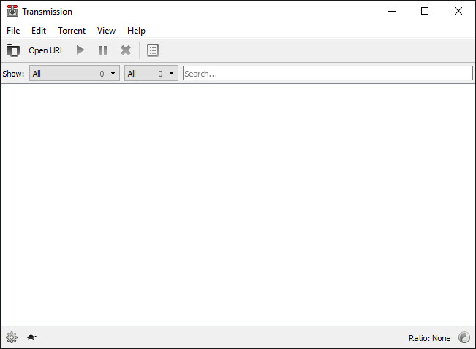Expand the first Show filter dropdown
Screen dimensions: 476x349
pos(75,73)
